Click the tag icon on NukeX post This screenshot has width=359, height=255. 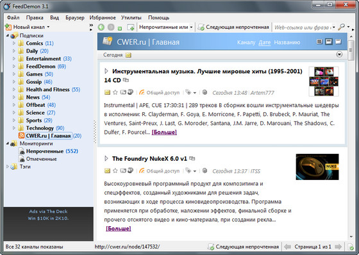point(188,170)
